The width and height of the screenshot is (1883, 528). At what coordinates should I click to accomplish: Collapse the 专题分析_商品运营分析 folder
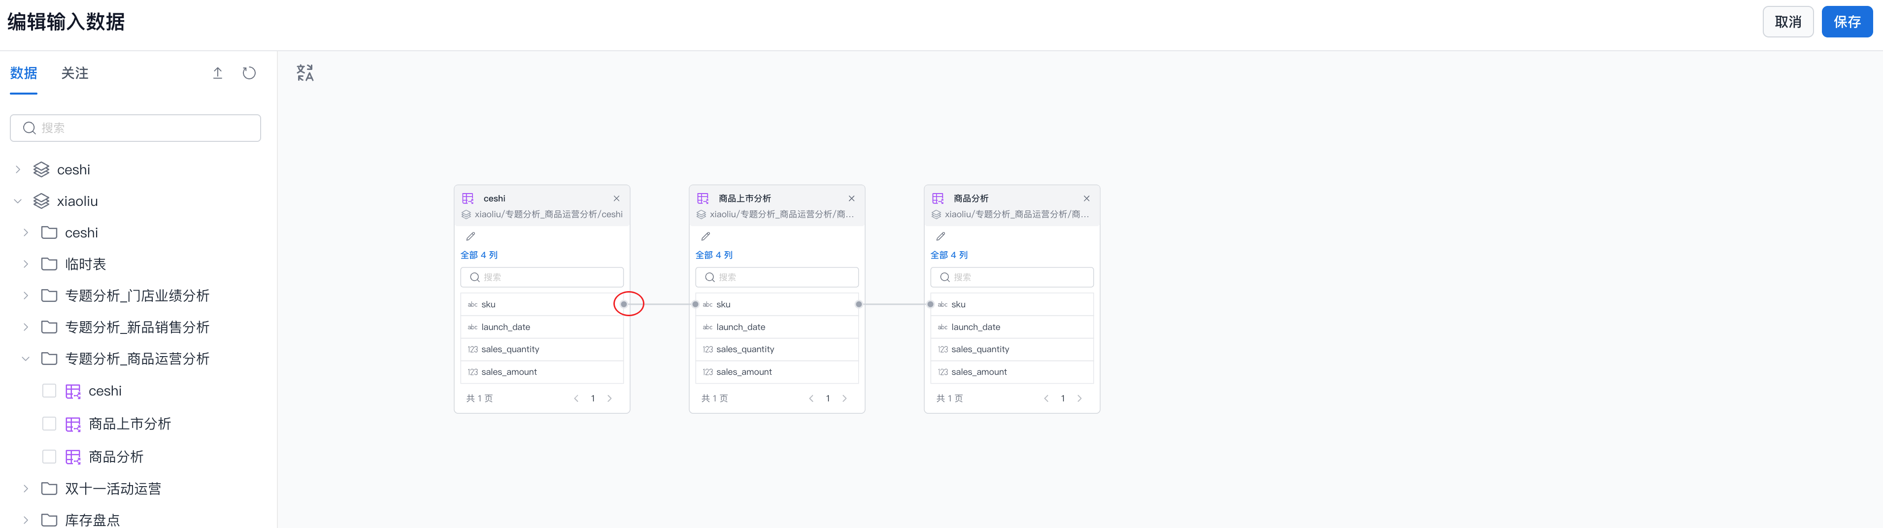click(x=26, y=359)
